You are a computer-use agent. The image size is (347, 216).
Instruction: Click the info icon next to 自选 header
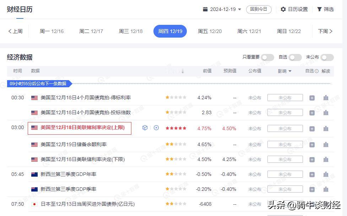[317, 71]
